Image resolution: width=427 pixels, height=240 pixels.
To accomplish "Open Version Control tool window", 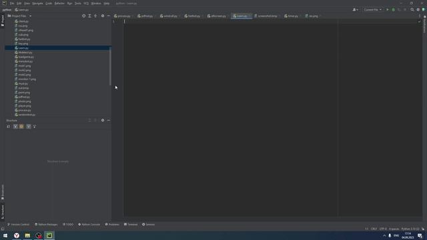I will pyautogui.click(x=18, y=225).
